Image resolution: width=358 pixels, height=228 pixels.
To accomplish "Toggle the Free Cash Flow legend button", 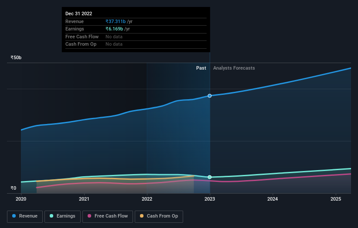I will (x=108, y=216).
